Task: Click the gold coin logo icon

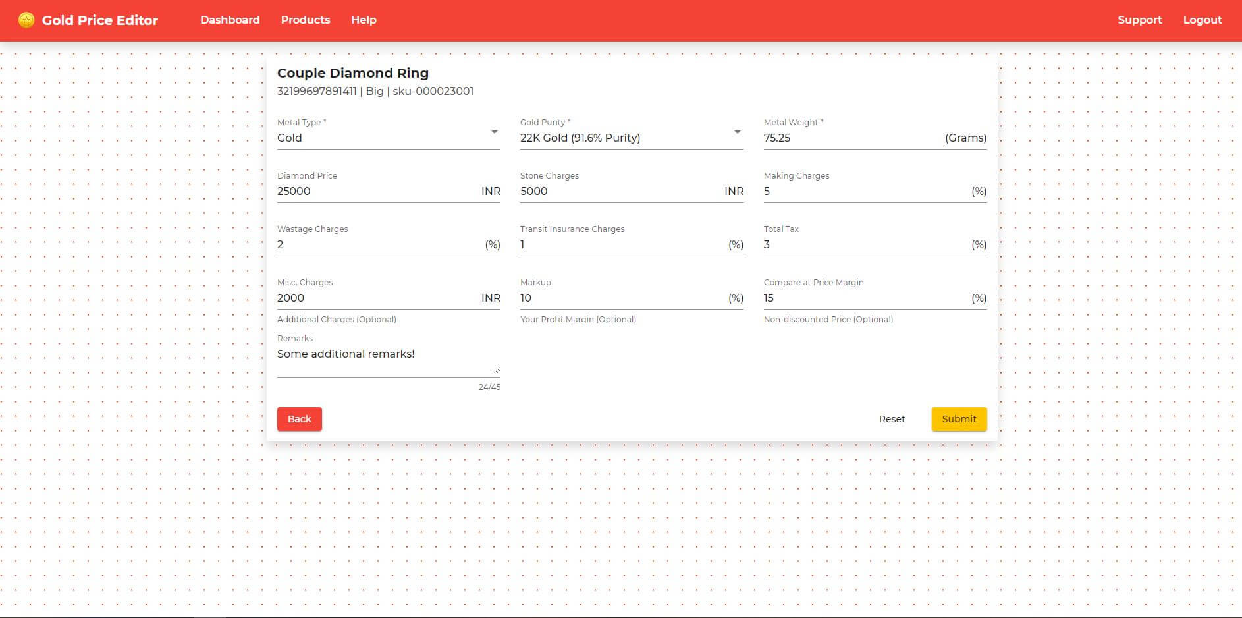Action: 26,20
